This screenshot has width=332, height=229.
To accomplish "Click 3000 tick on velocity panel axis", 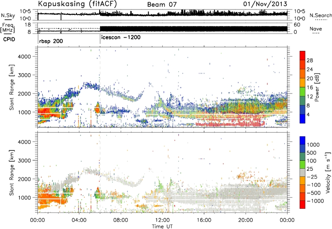I will (24, 160).
